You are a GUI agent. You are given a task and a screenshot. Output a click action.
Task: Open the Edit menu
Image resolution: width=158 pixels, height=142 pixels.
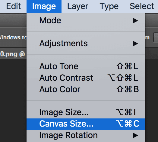[14, 6]
